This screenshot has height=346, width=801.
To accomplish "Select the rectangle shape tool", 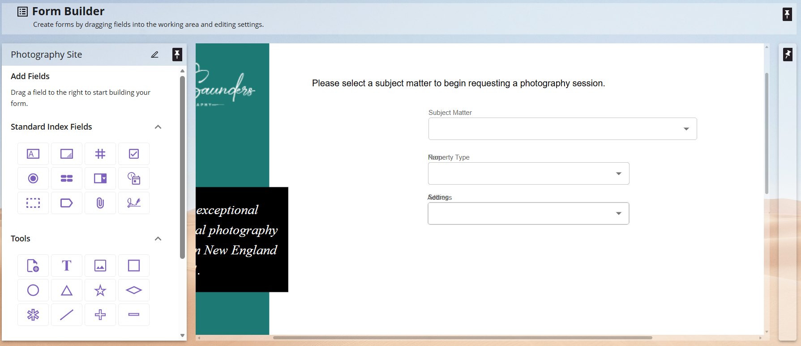I will pyautogui.click(x=134, y=266).
